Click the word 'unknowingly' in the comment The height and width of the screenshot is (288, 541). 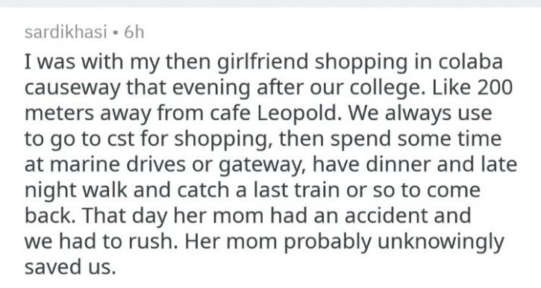pyautogui.click(x=441, y=242)
